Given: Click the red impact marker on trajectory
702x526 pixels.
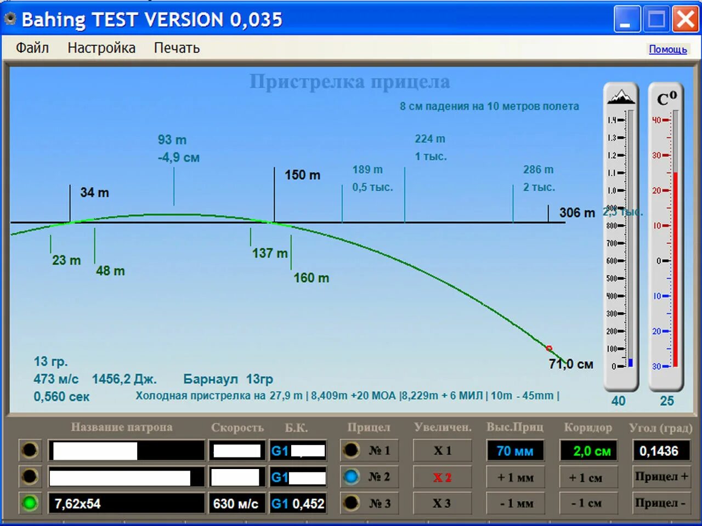Looking at the screenshot, I should click(548, 348).
